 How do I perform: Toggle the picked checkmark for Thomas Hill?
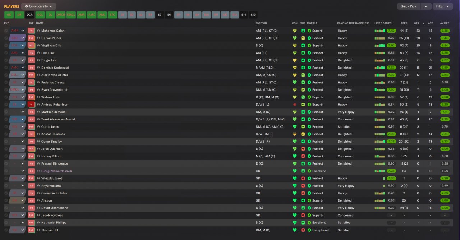(x=6, y=230)
